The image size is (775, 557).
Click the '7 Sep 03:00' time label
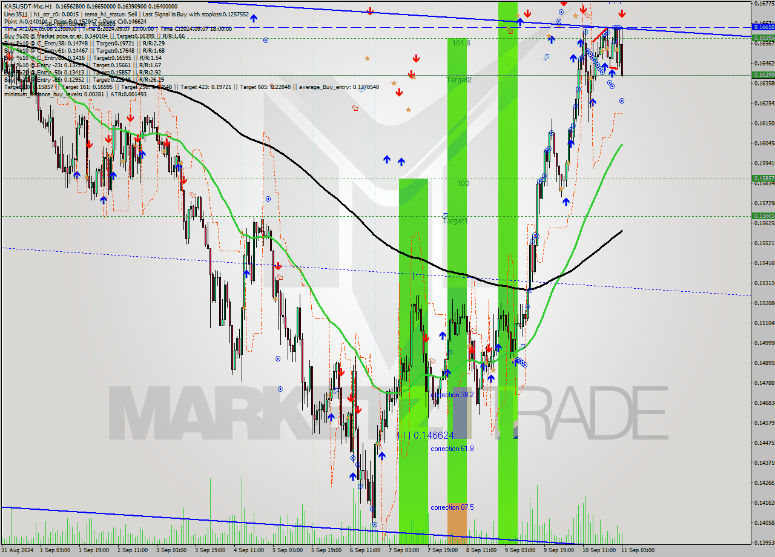(403, 550)
